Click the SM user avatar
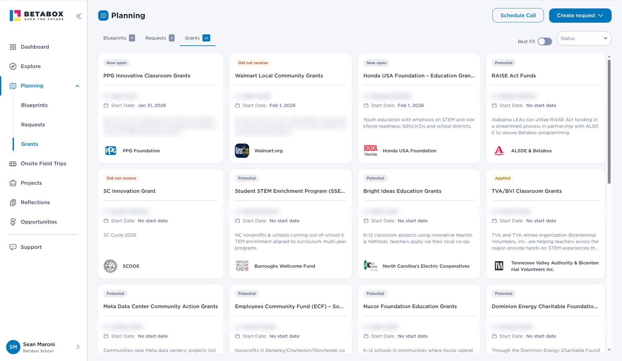This screenshot has height=361, width=622. 13,347
